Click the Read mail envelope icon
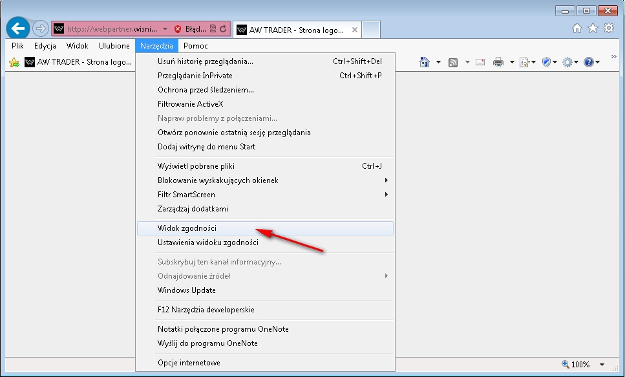This screenshot has height=377, width=625. (x=480, y=62)
